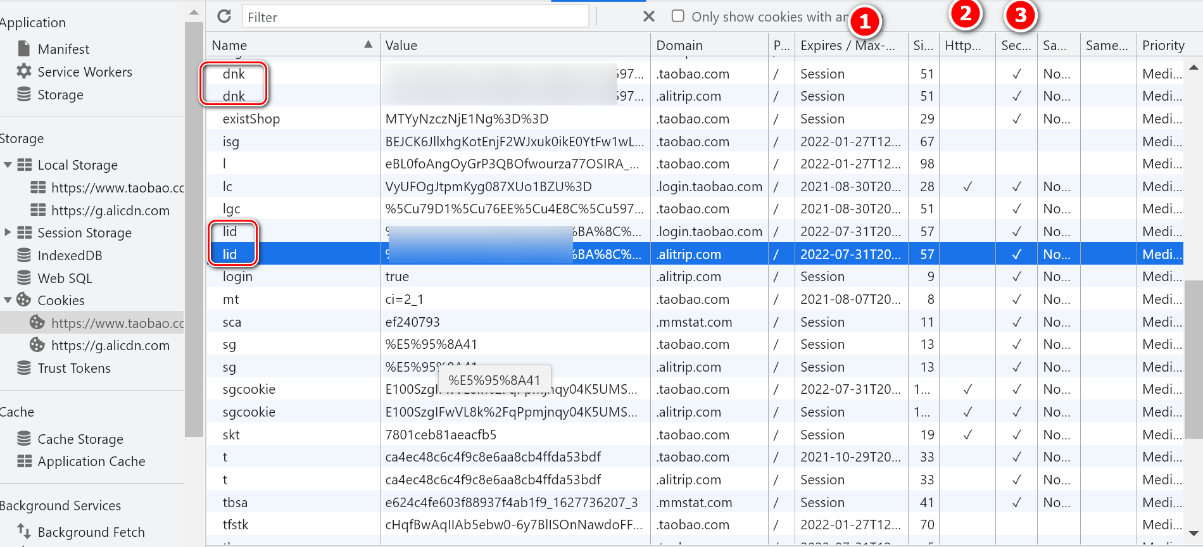Open Manifest in the Application sidebar

tap(63, 49)
